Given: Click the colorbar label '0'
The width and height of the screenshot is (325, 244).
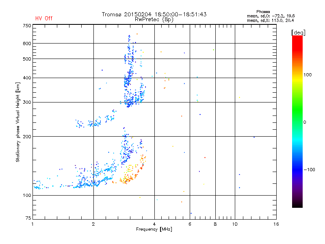Looking at the screenshot, I should click(305, 122).
